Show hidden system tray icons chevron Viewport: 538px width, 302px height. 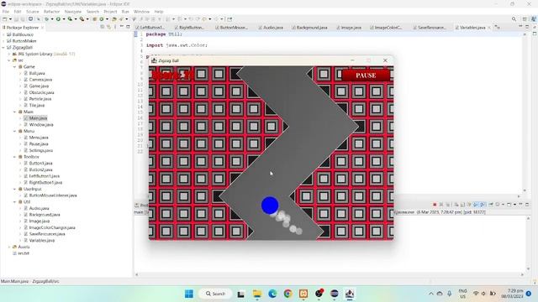click(431, 294)
